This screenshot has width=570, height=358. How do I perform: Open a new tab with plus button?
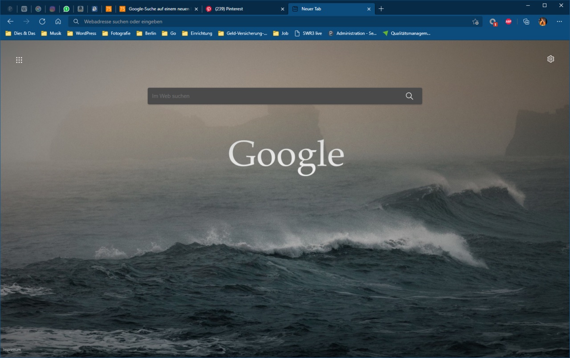click(381, 9)
